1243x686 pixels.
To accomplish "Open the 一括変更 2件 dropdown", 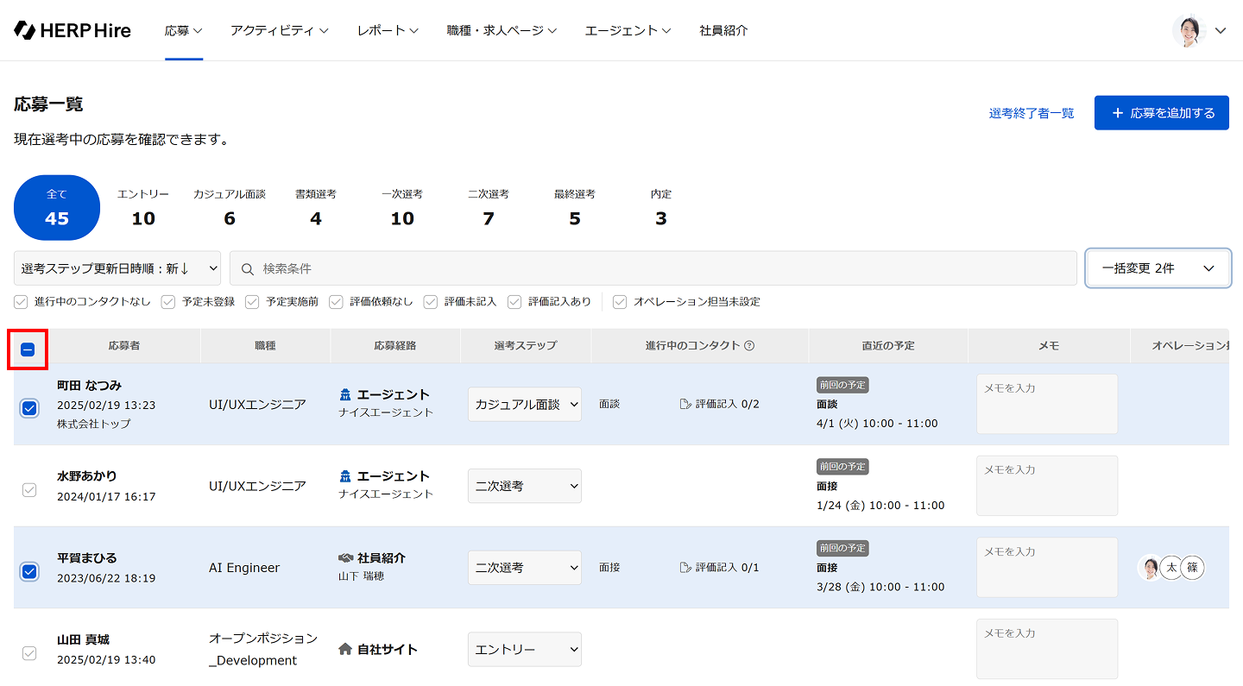I will tap(1158, 268).
